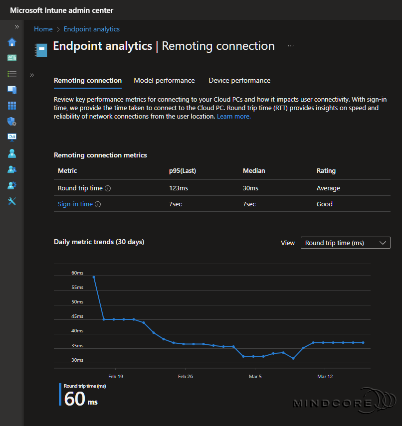The image size is (402, 426).
Task: Select the Endpoint security shield icon
Action: (x=12, y=122)
